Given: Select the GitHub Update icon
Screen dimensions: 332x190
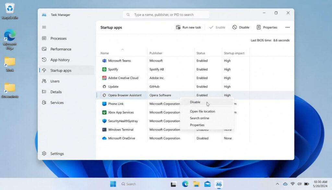Looking at the screenshot, I should point(104,86).
